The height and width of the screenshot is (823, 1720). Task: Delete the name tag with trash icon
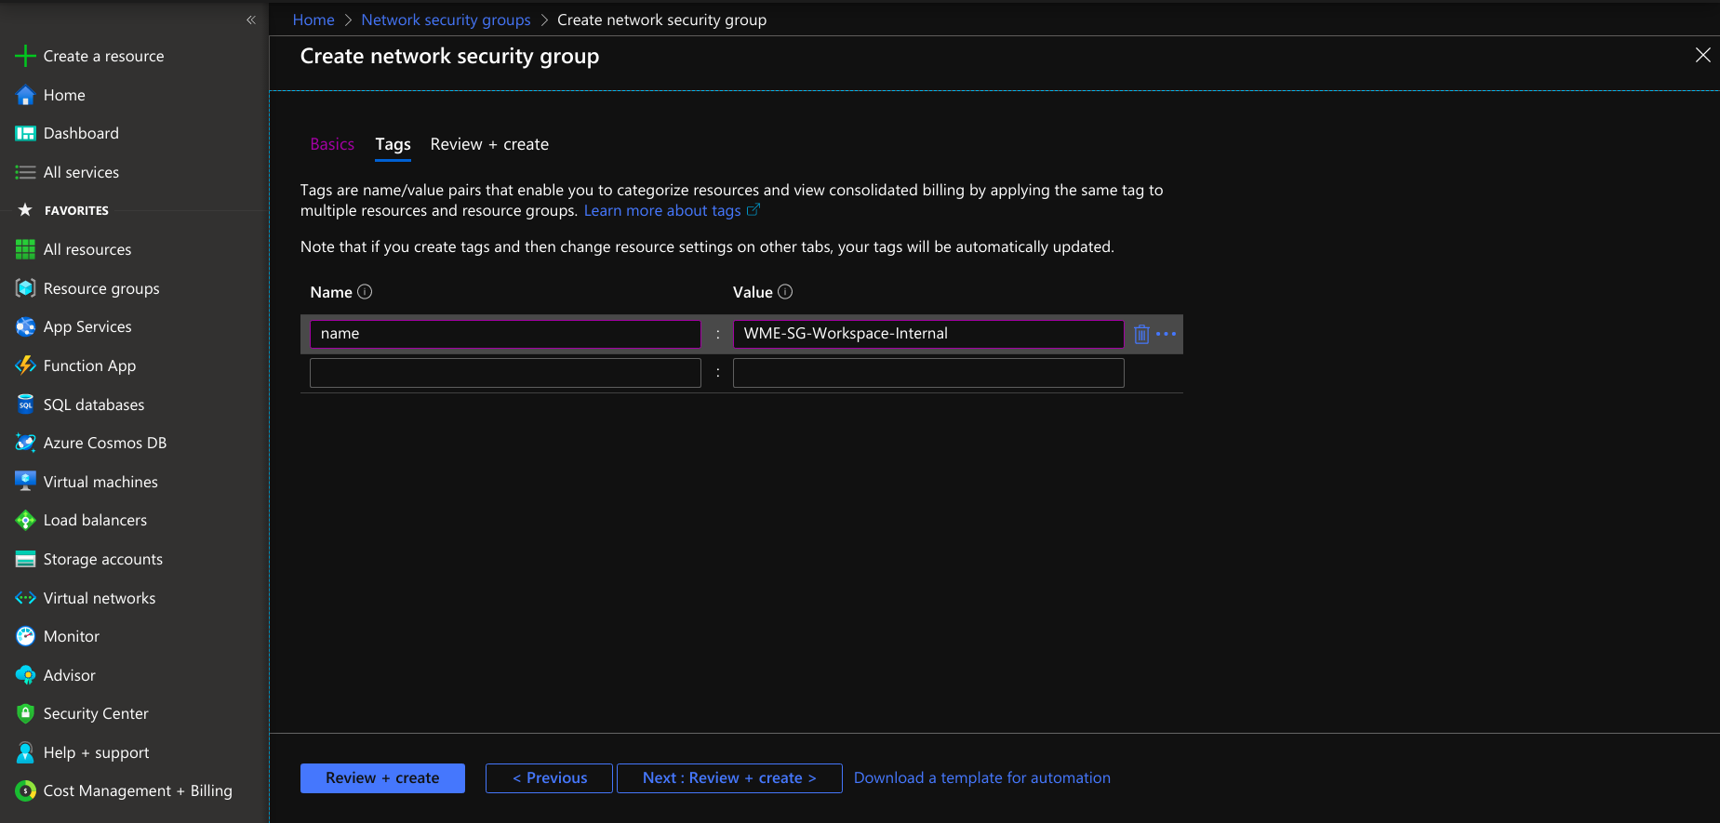click(x=1141, y=335)
